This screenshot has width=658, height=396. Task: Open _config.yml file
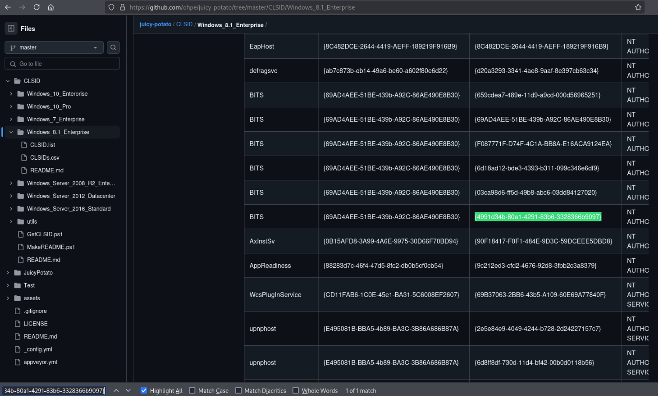(38, 349)
